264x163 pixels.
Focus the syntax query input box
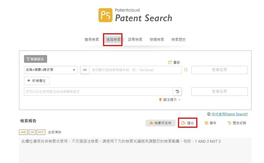(x=99, y=91)
